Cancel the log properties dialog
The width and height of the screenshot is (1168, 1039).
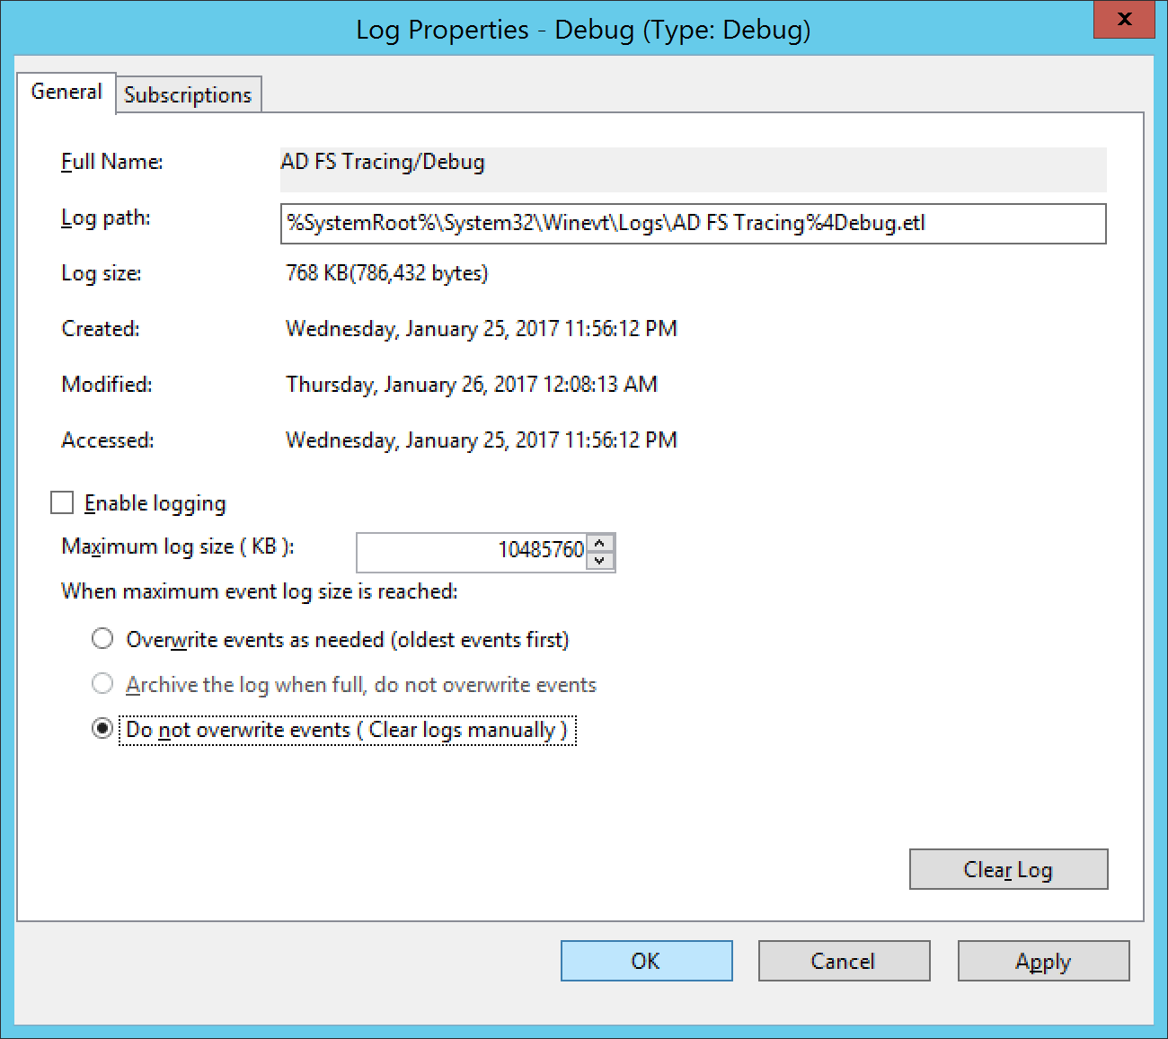point(844,961)
